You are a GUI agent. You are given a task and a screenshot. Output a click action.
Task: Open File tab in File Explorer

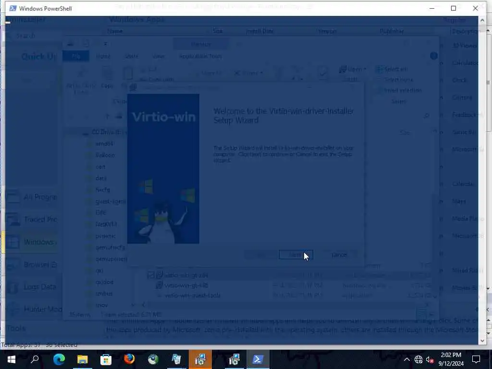point(76,56)
